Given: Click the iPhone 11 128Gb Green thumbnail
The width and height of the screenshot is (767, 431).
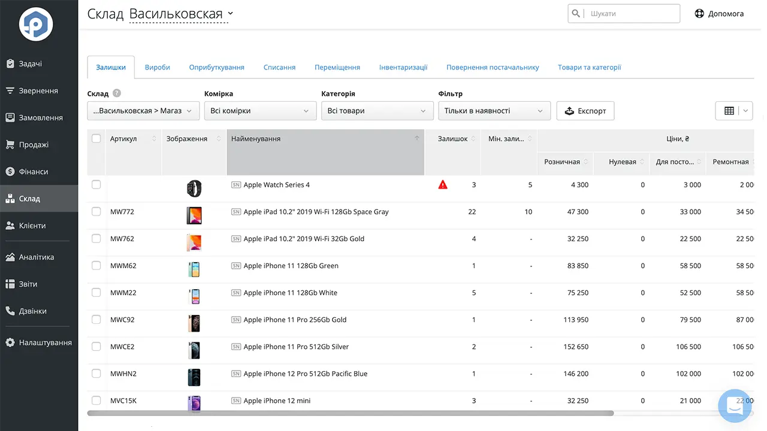Looking at the screenshot, I should click(x=194, y=269).
